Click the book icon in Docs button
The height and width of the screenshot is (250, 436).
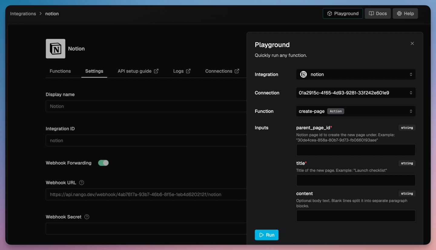pos(371,14)
